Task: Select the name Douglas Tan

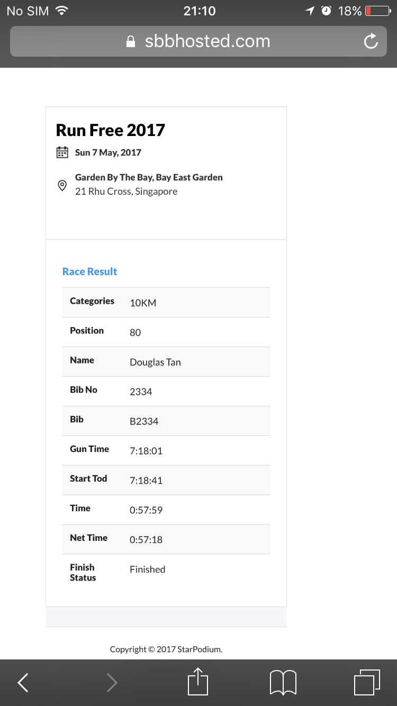Action: [155, 363]
